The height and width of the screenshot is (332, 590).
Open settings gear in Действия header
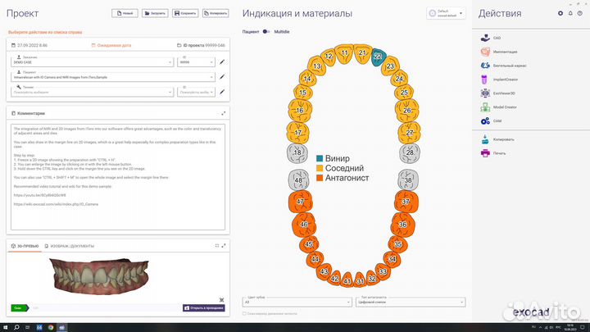(560, 13)
